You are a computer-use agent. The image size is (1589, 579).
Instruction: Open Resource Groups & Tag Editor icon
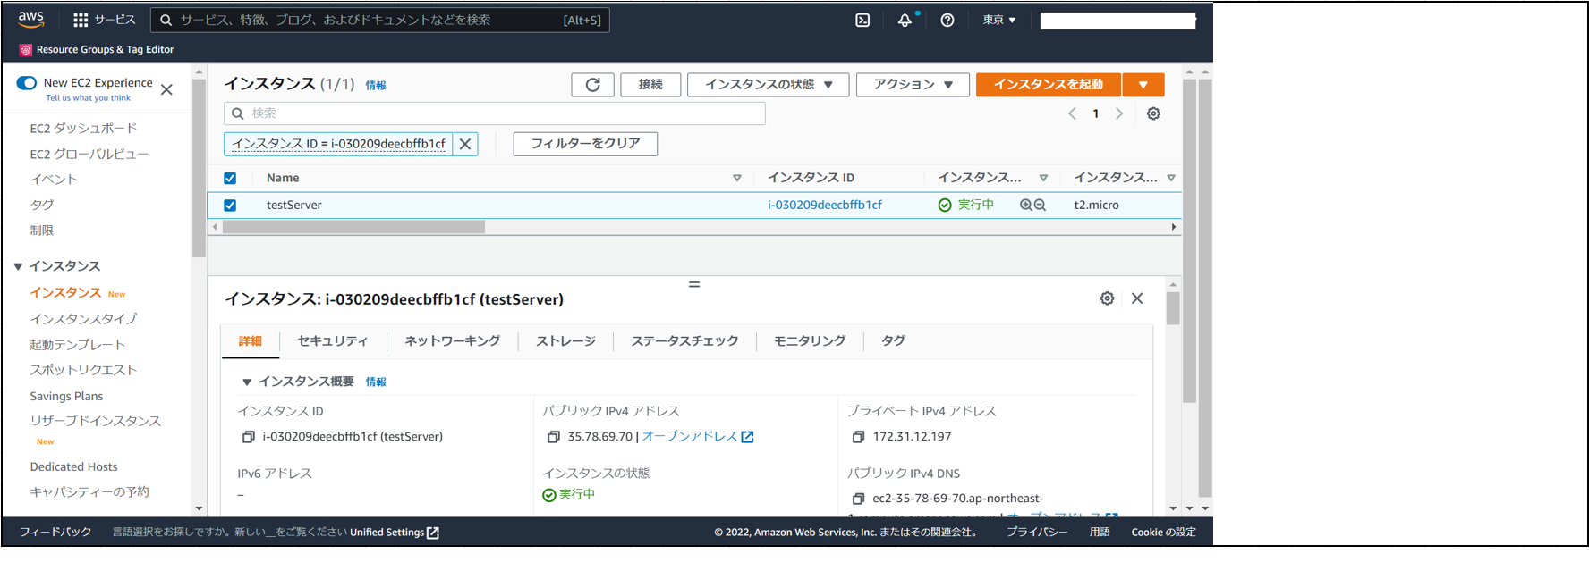(x=26, y=50)
